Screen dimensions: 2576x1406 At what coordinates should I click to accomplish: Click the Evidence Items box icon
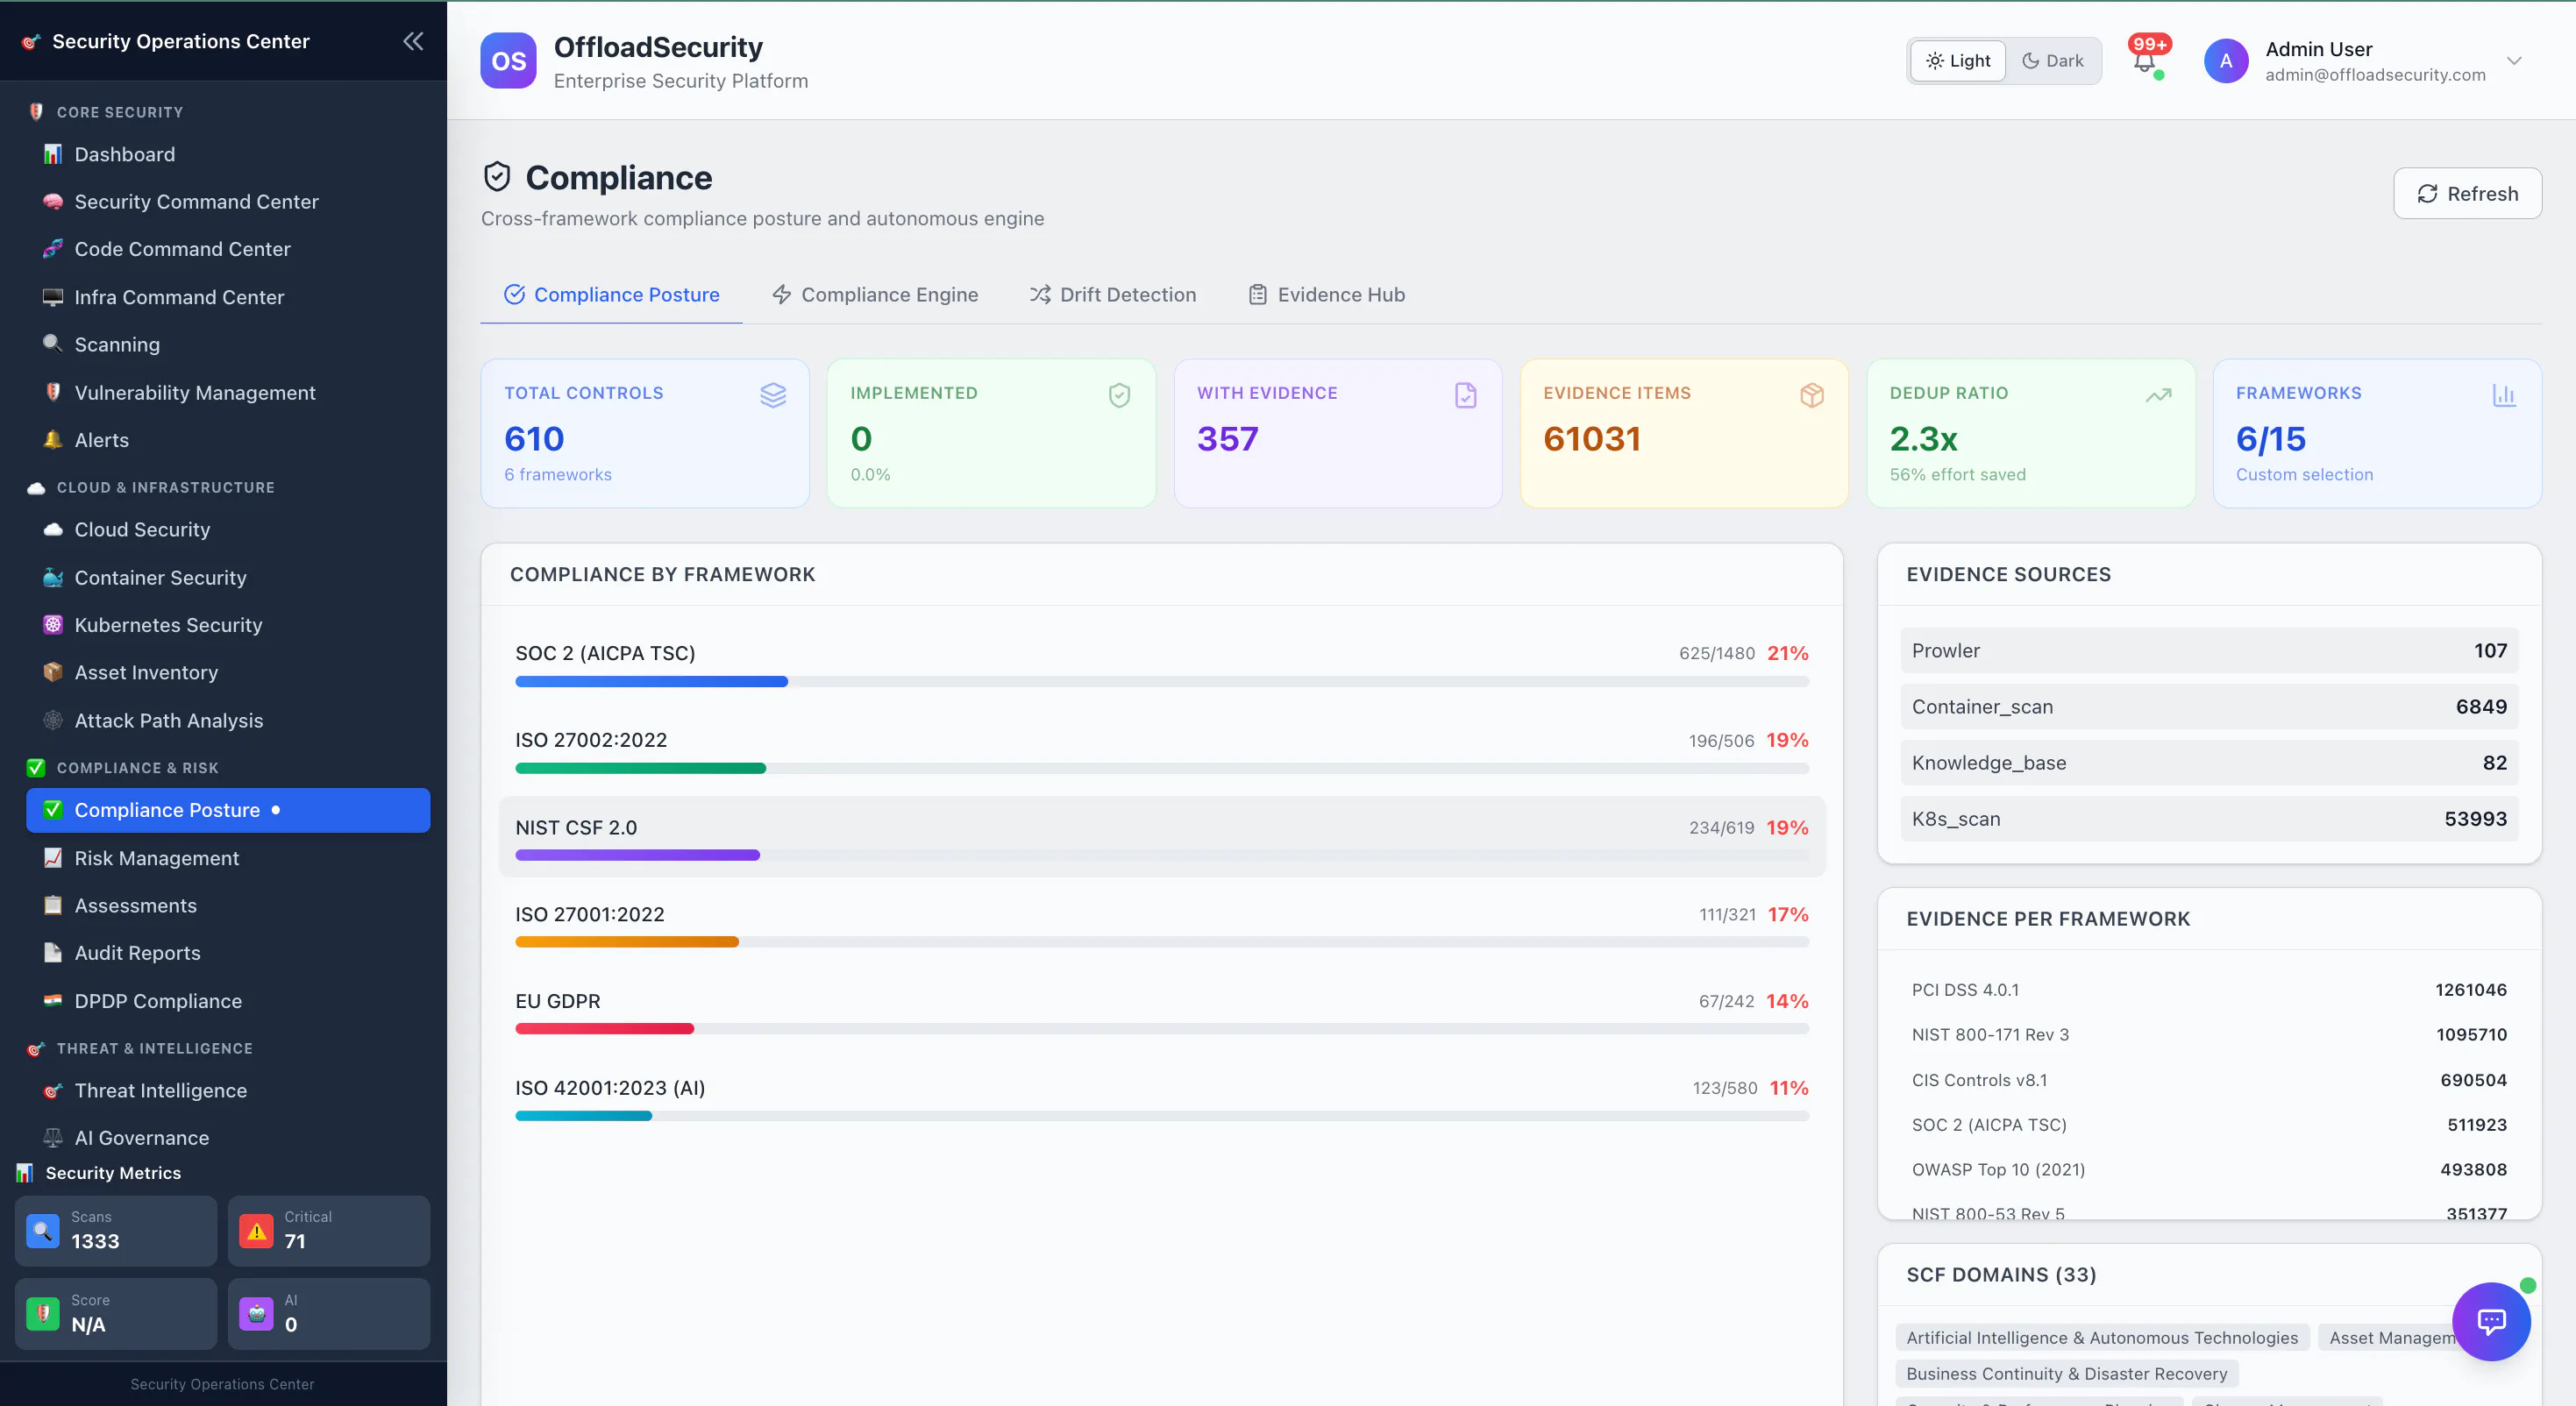pyautogui.click(x=1812, y=395)
